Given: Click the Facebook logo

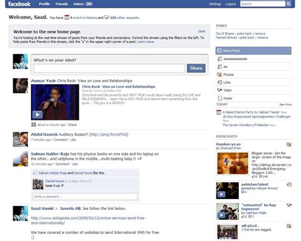Looking at the screenshot, I should tap(19, 4).
